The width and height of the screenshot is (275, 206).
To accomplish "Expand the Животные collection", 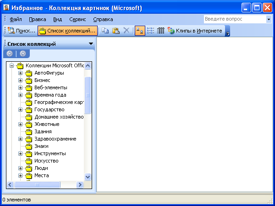I will [x=20, y=125].
